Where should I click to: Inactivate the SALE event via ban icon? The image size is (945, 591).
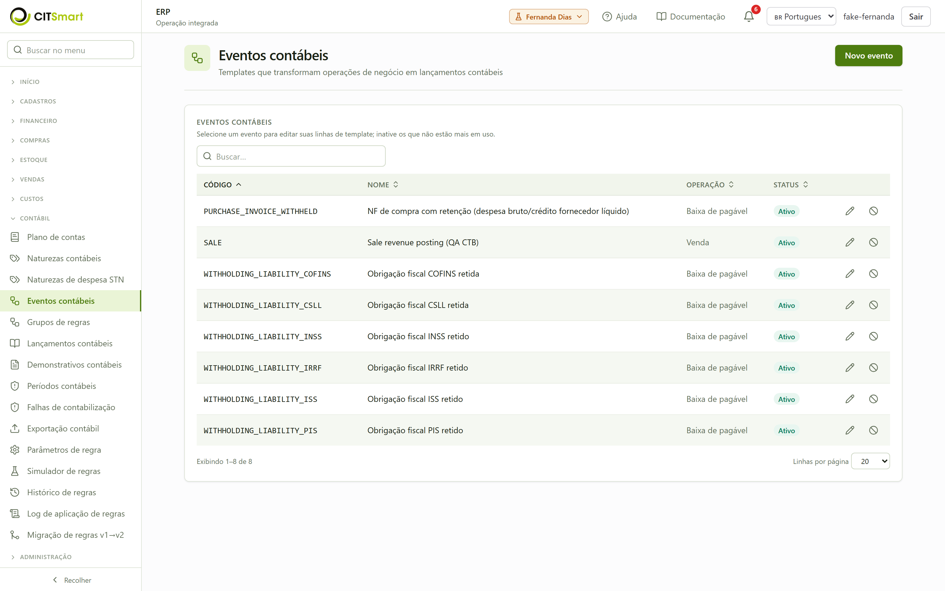click(874, 242)
